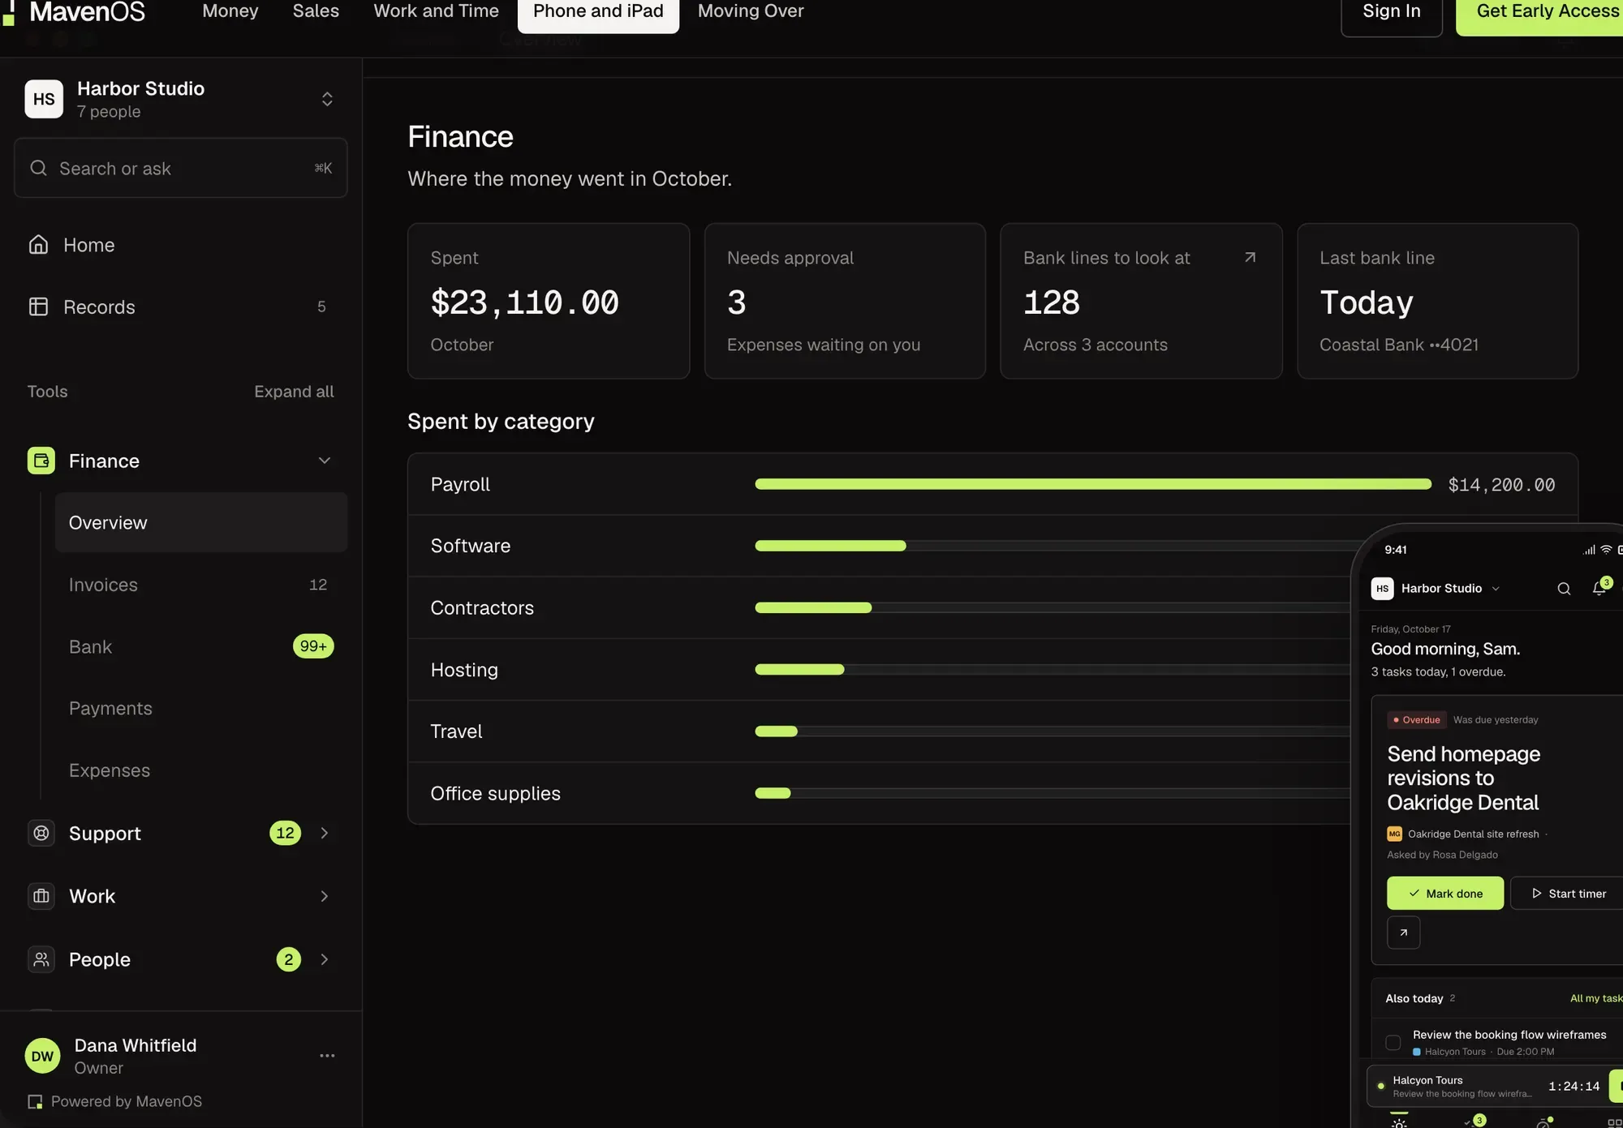Tap the phone search magnifier icon
This screenshot has width=1623, height=1128.
[x=1564, y=589]
